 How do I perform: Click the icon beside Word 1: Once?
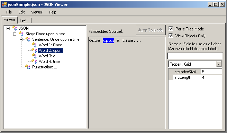(x=34, y=45)
